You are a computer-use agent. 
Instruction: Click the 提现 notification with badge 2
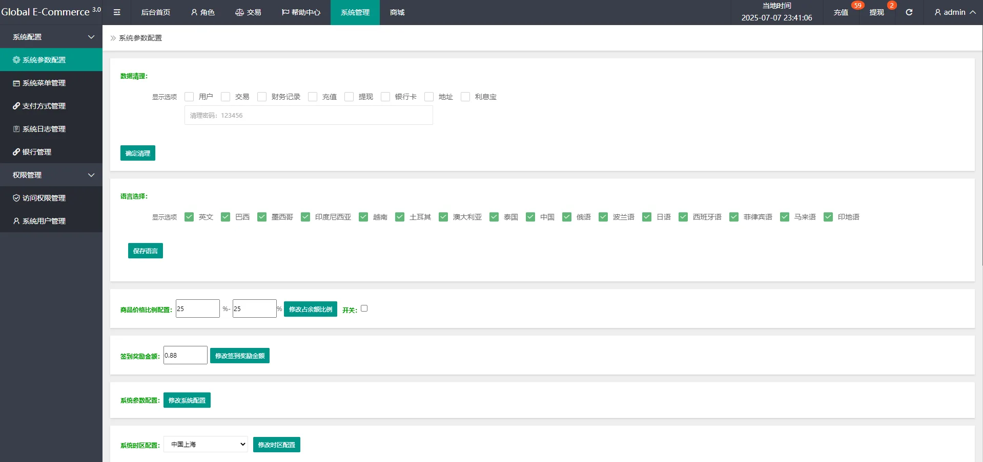876,12
